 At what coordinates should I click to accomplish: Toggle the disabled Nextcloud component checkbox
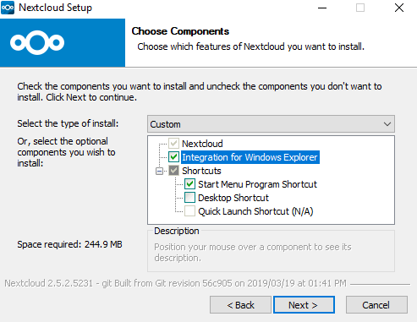coord(173,144)
